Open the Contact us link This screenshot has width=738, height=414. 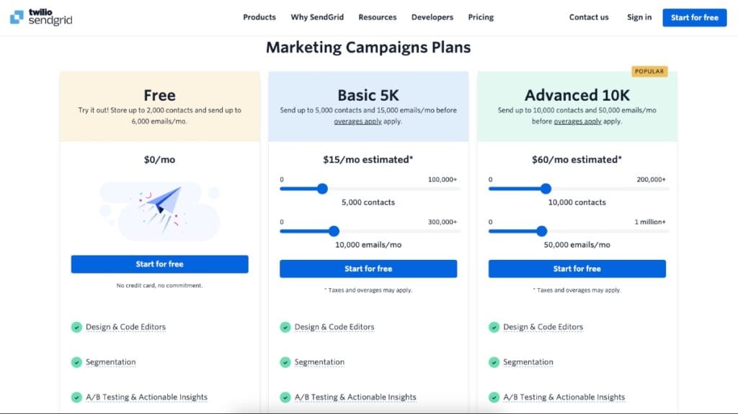pos(589,17)
